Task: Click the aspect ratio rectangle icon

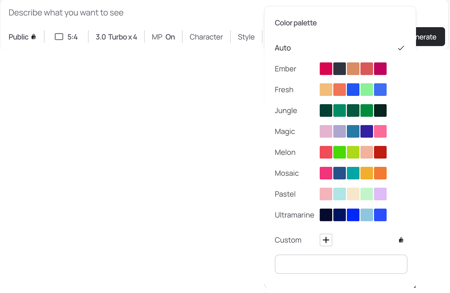Action: [x=58, y=36]
